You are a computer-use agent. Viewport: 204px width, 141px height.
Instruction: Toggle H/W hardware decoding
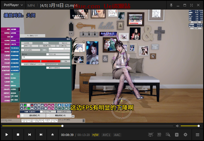(96, 135)
